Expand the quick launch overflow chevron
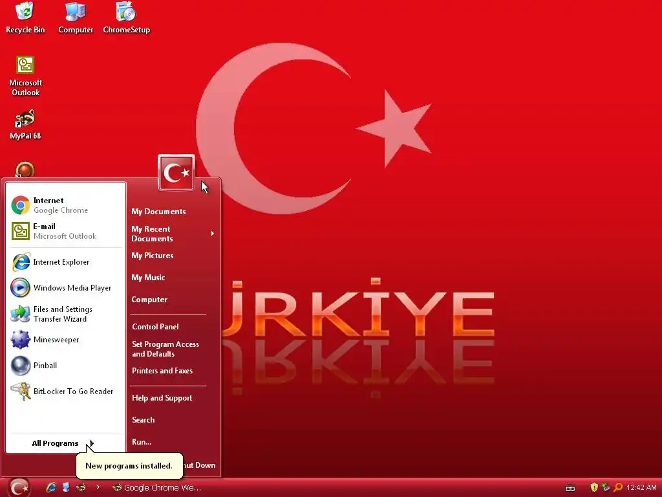This screenshot has width=662, height=497. 98,487
